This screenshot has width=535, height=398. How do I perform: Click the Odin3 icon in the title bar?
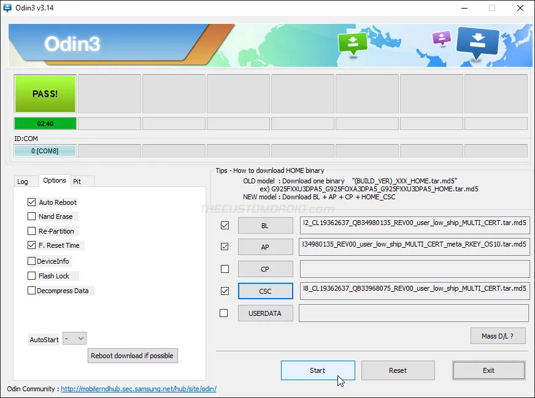coord(7,8)
